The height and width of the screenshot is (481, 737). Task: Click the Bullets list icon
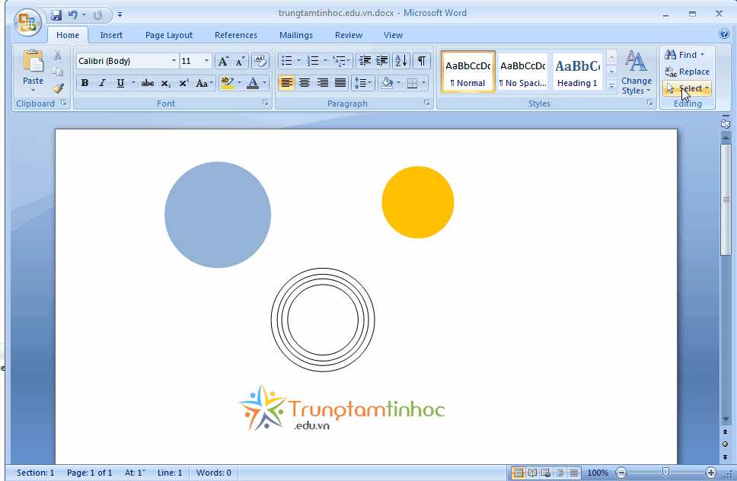pyautogui.click(x=287, y=61)
